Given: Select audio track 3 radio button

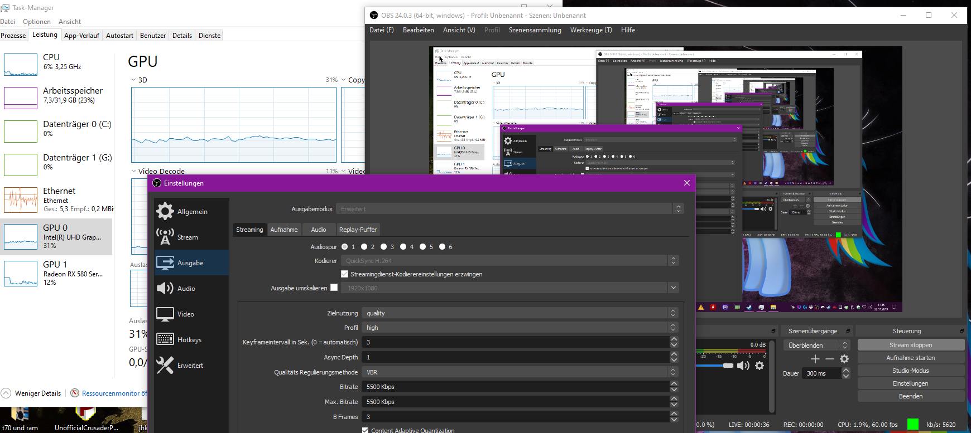Looking at the screenshot, I should [384, 246].
